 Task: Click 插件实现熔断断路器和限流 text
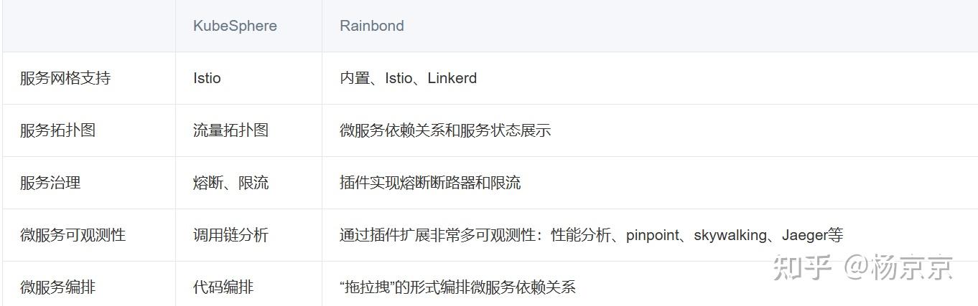[430, 183]
